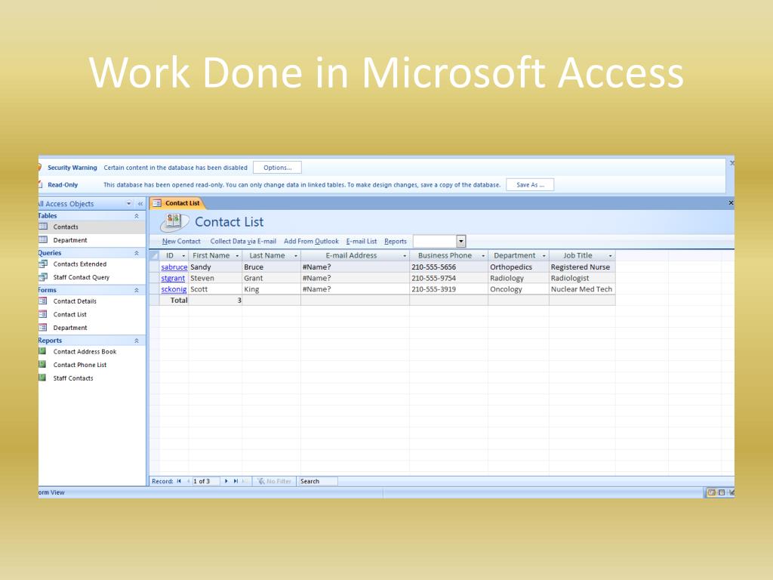This screenshot has height=580, width=773.
Task: Click the New Contact command
Action: (181, 241)
